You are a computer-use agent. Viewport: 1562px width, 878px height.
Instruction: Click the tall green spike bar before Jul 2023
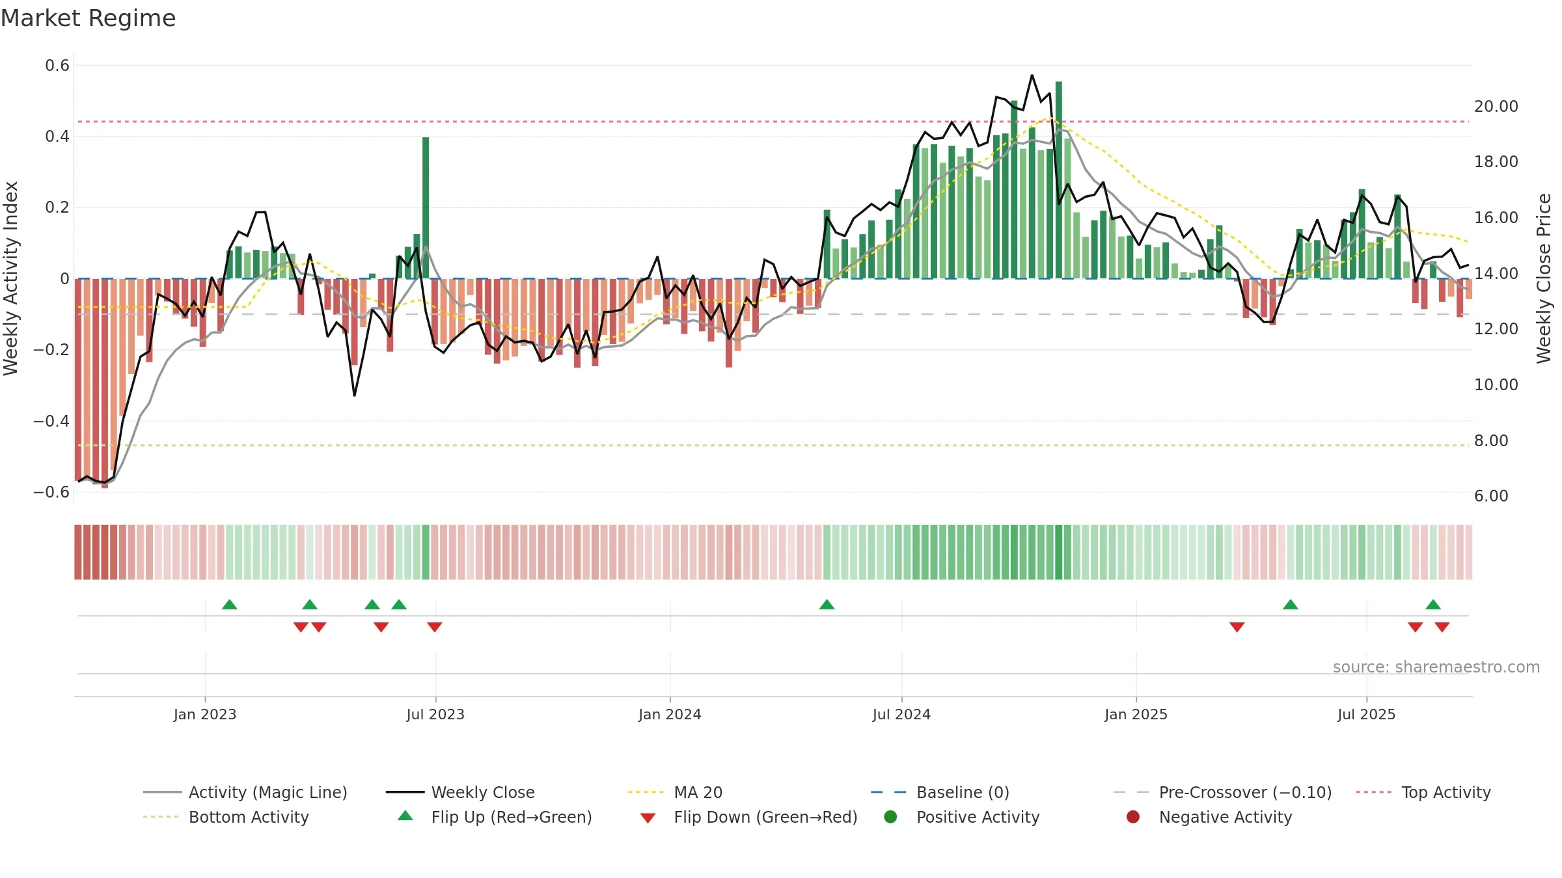[x=426, y=207]
